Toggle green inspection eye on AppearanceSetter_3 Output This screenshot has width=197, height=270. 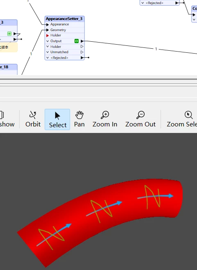(77, 41)
